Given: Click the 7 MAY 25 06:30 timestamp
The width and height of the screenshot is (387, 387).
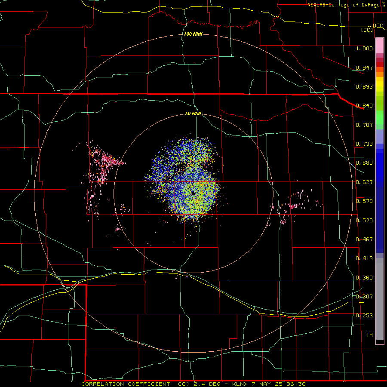Looking at the screenshot, I should point(279,384).
